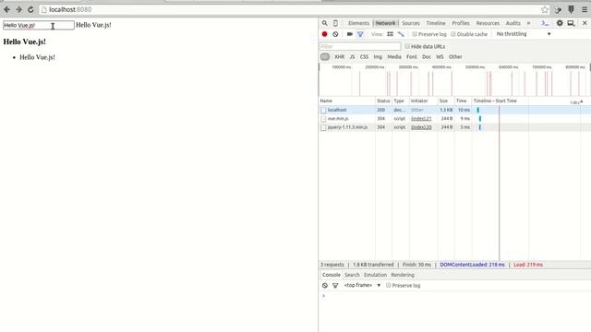Viewport: 591px width, 332px height.
Task: Open the Search drawer tab
Action: [352, 275]
